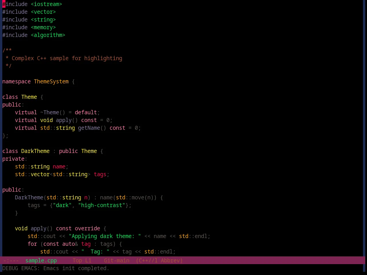The height and width of the screenshot is (275, 367).
Task: Click 'auto&' in the for loop
Action: pyautogui.click(x=70, y=244)
